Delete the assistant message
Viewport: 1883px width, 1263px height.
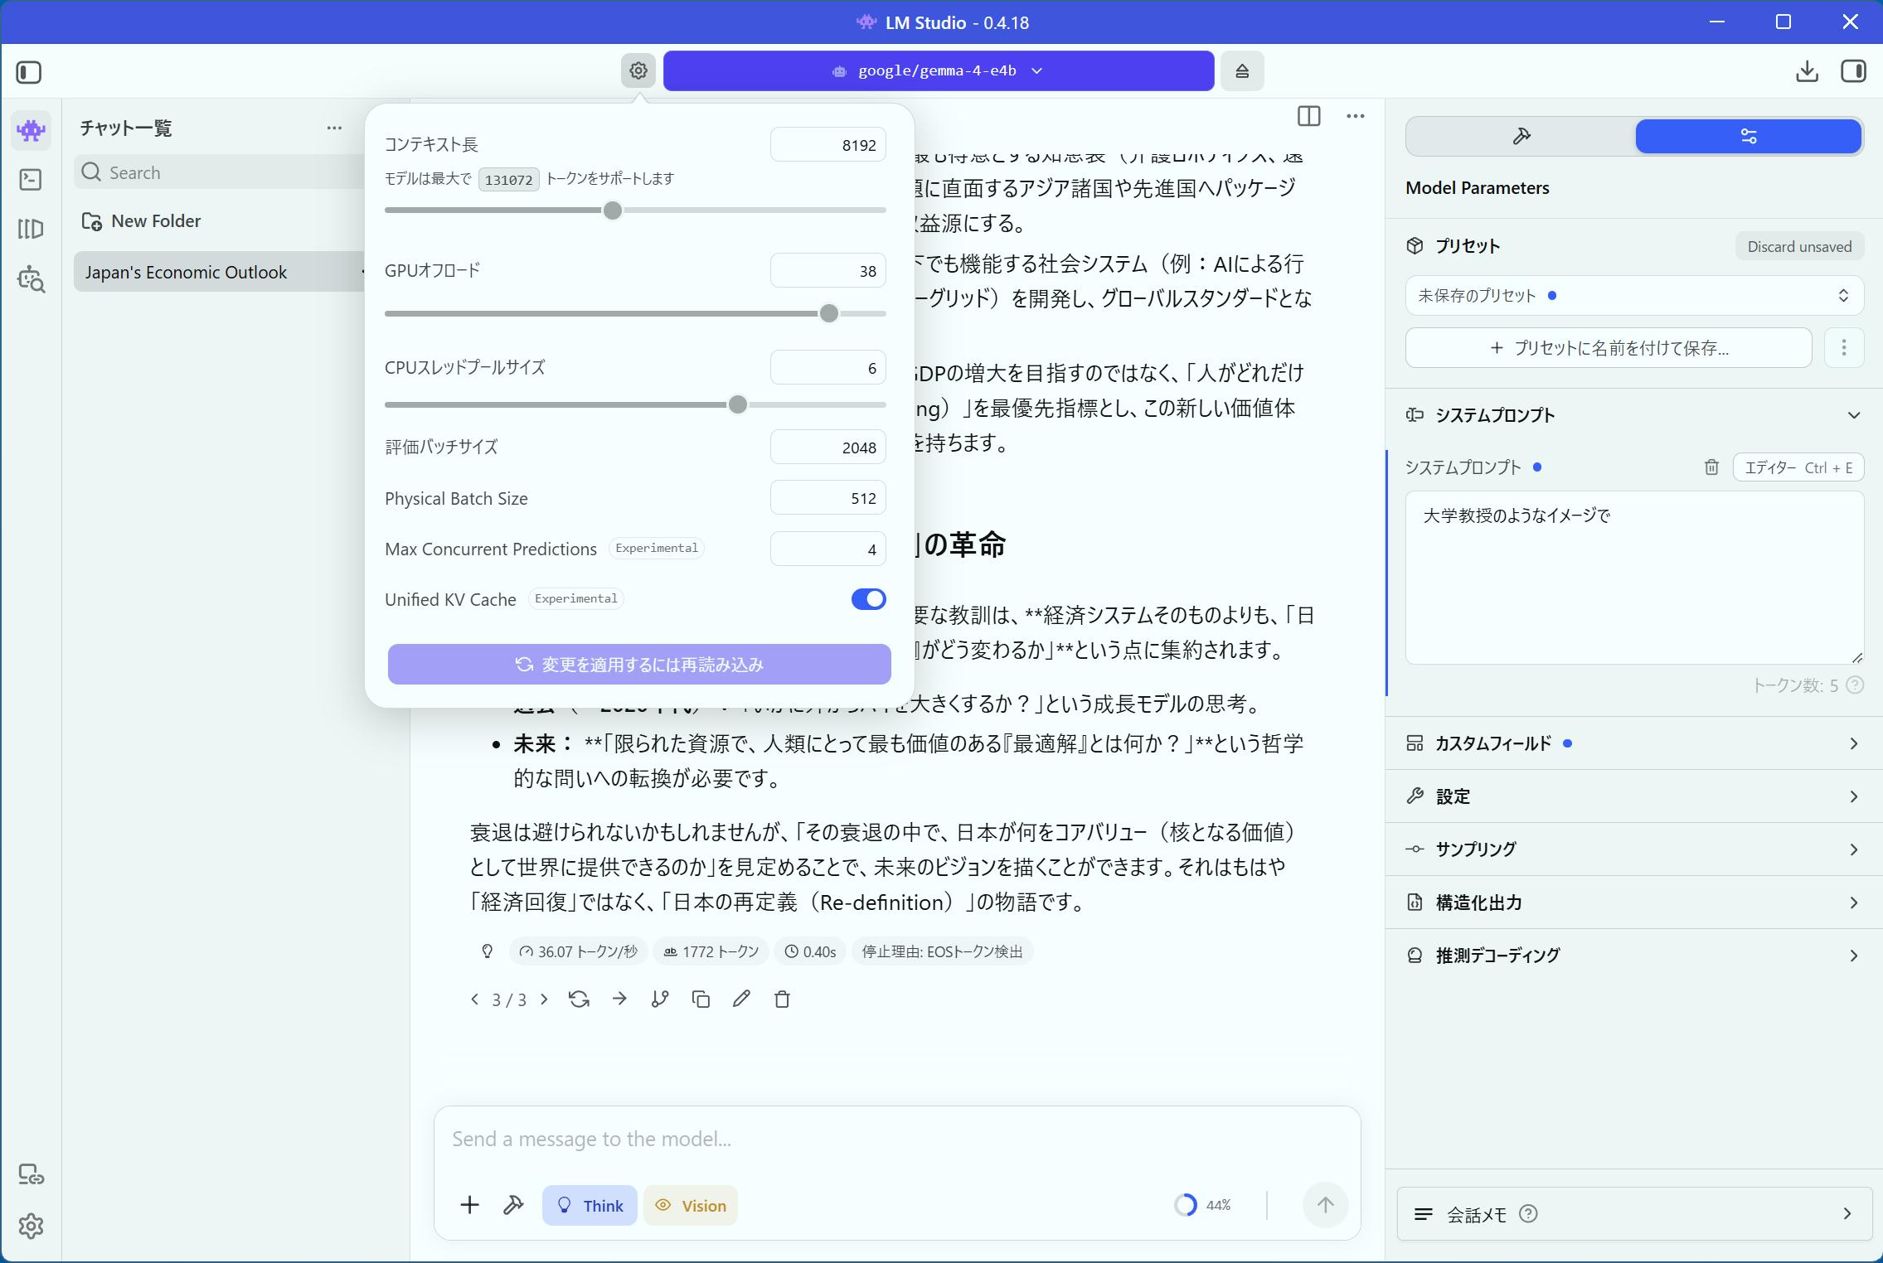[x=782, y=999]
